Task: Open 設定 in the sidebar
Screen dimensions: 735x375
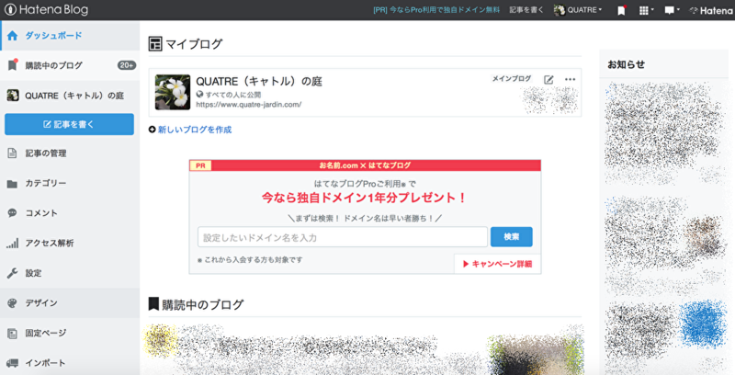Action: (x=70, y=273)
